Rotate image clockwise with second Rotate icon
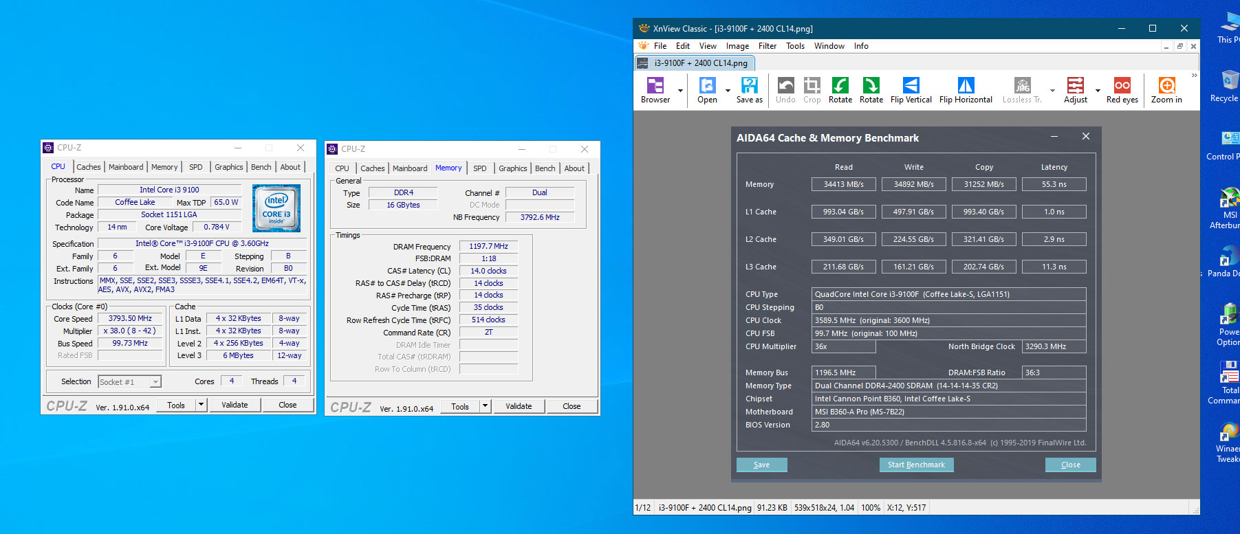 coord(871,90)
